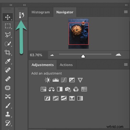This screenshot has width=130, height=130.
Task: Select the Rectangular Marquee tool
Action: click(8, 26)
